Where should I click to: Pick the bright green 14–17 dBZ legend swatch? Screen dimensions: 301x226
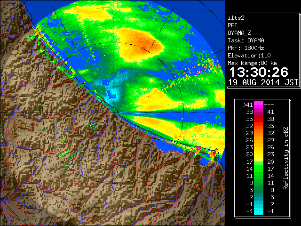[x=259, y=169]
